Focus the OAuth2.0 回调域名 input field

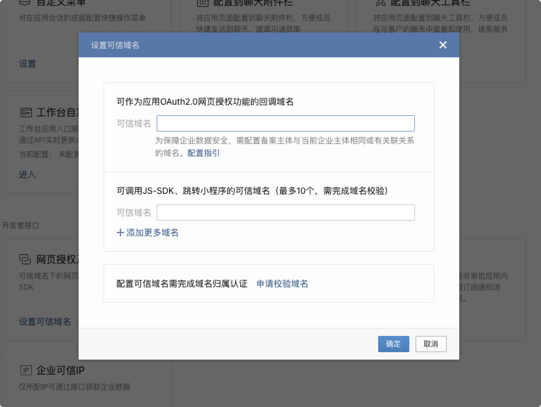[285, 123]
